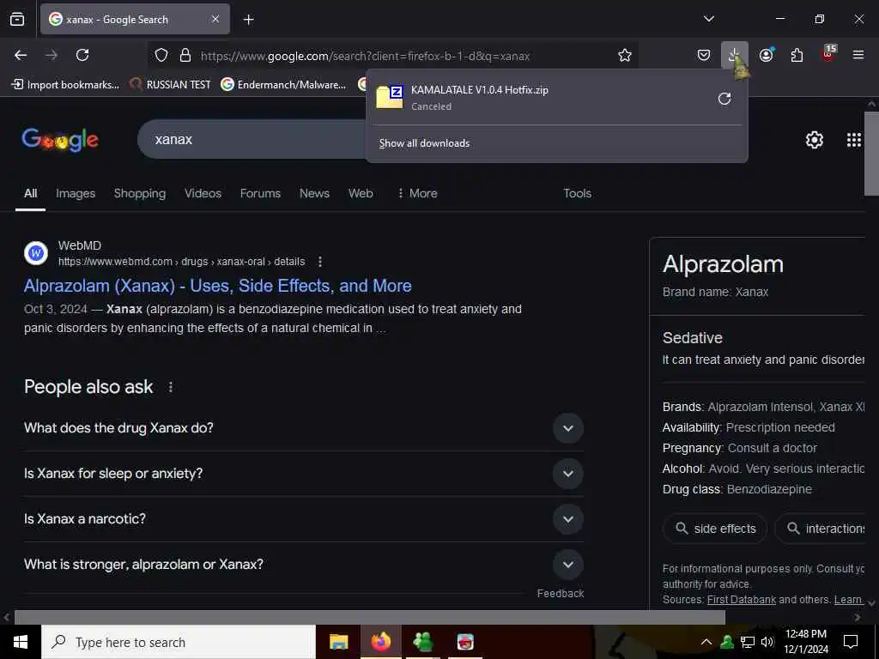Viewport: 879px width, 659px height.
Task: Open Firefox application menu
Action: point(858,55)
